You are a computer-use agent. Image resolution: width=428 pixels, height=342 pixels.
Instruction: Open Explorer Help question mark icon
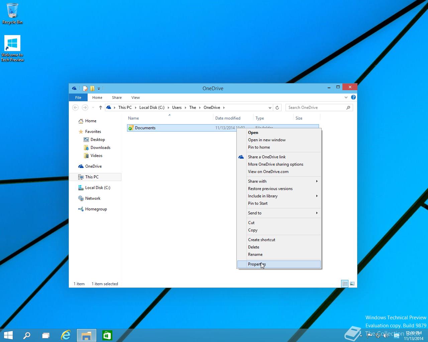coord(353,97)
